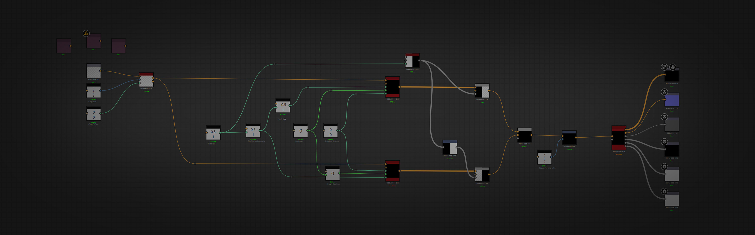Click the cube badge on the bottom output node
The image size is (755, 235).
point(664,192)
